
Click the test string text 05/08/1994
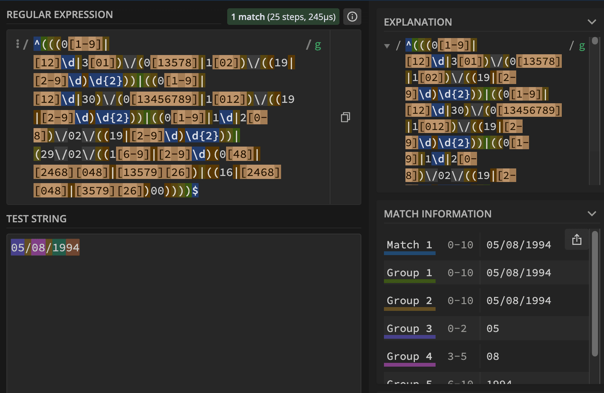(45, 248)
